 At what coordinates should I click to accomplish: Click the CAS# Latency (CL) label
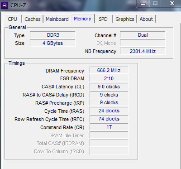(63, 87)
